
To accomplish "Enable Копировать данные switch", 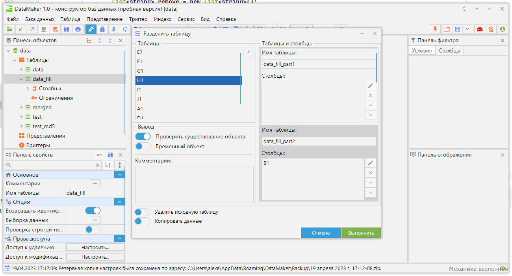I will (142, 221).
